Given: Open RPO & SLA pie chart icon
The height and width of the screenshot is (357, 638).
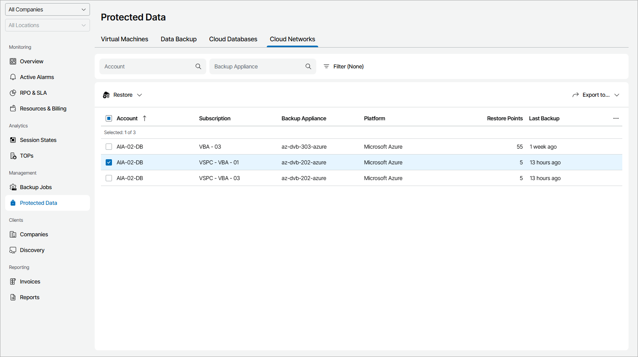Looking at the screenshot, I should 13,93.
